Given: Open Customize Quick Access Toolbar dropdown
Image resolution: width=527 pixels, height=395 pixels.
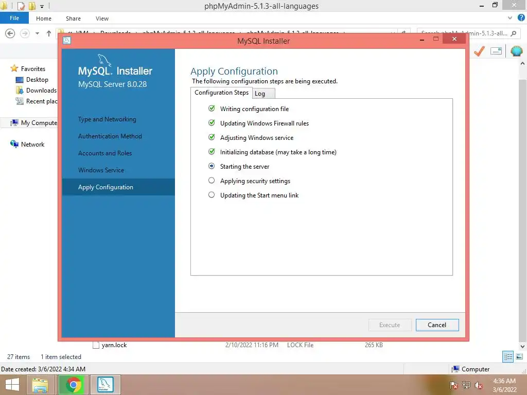Looking at the screenshot, I should pos(42,6).
